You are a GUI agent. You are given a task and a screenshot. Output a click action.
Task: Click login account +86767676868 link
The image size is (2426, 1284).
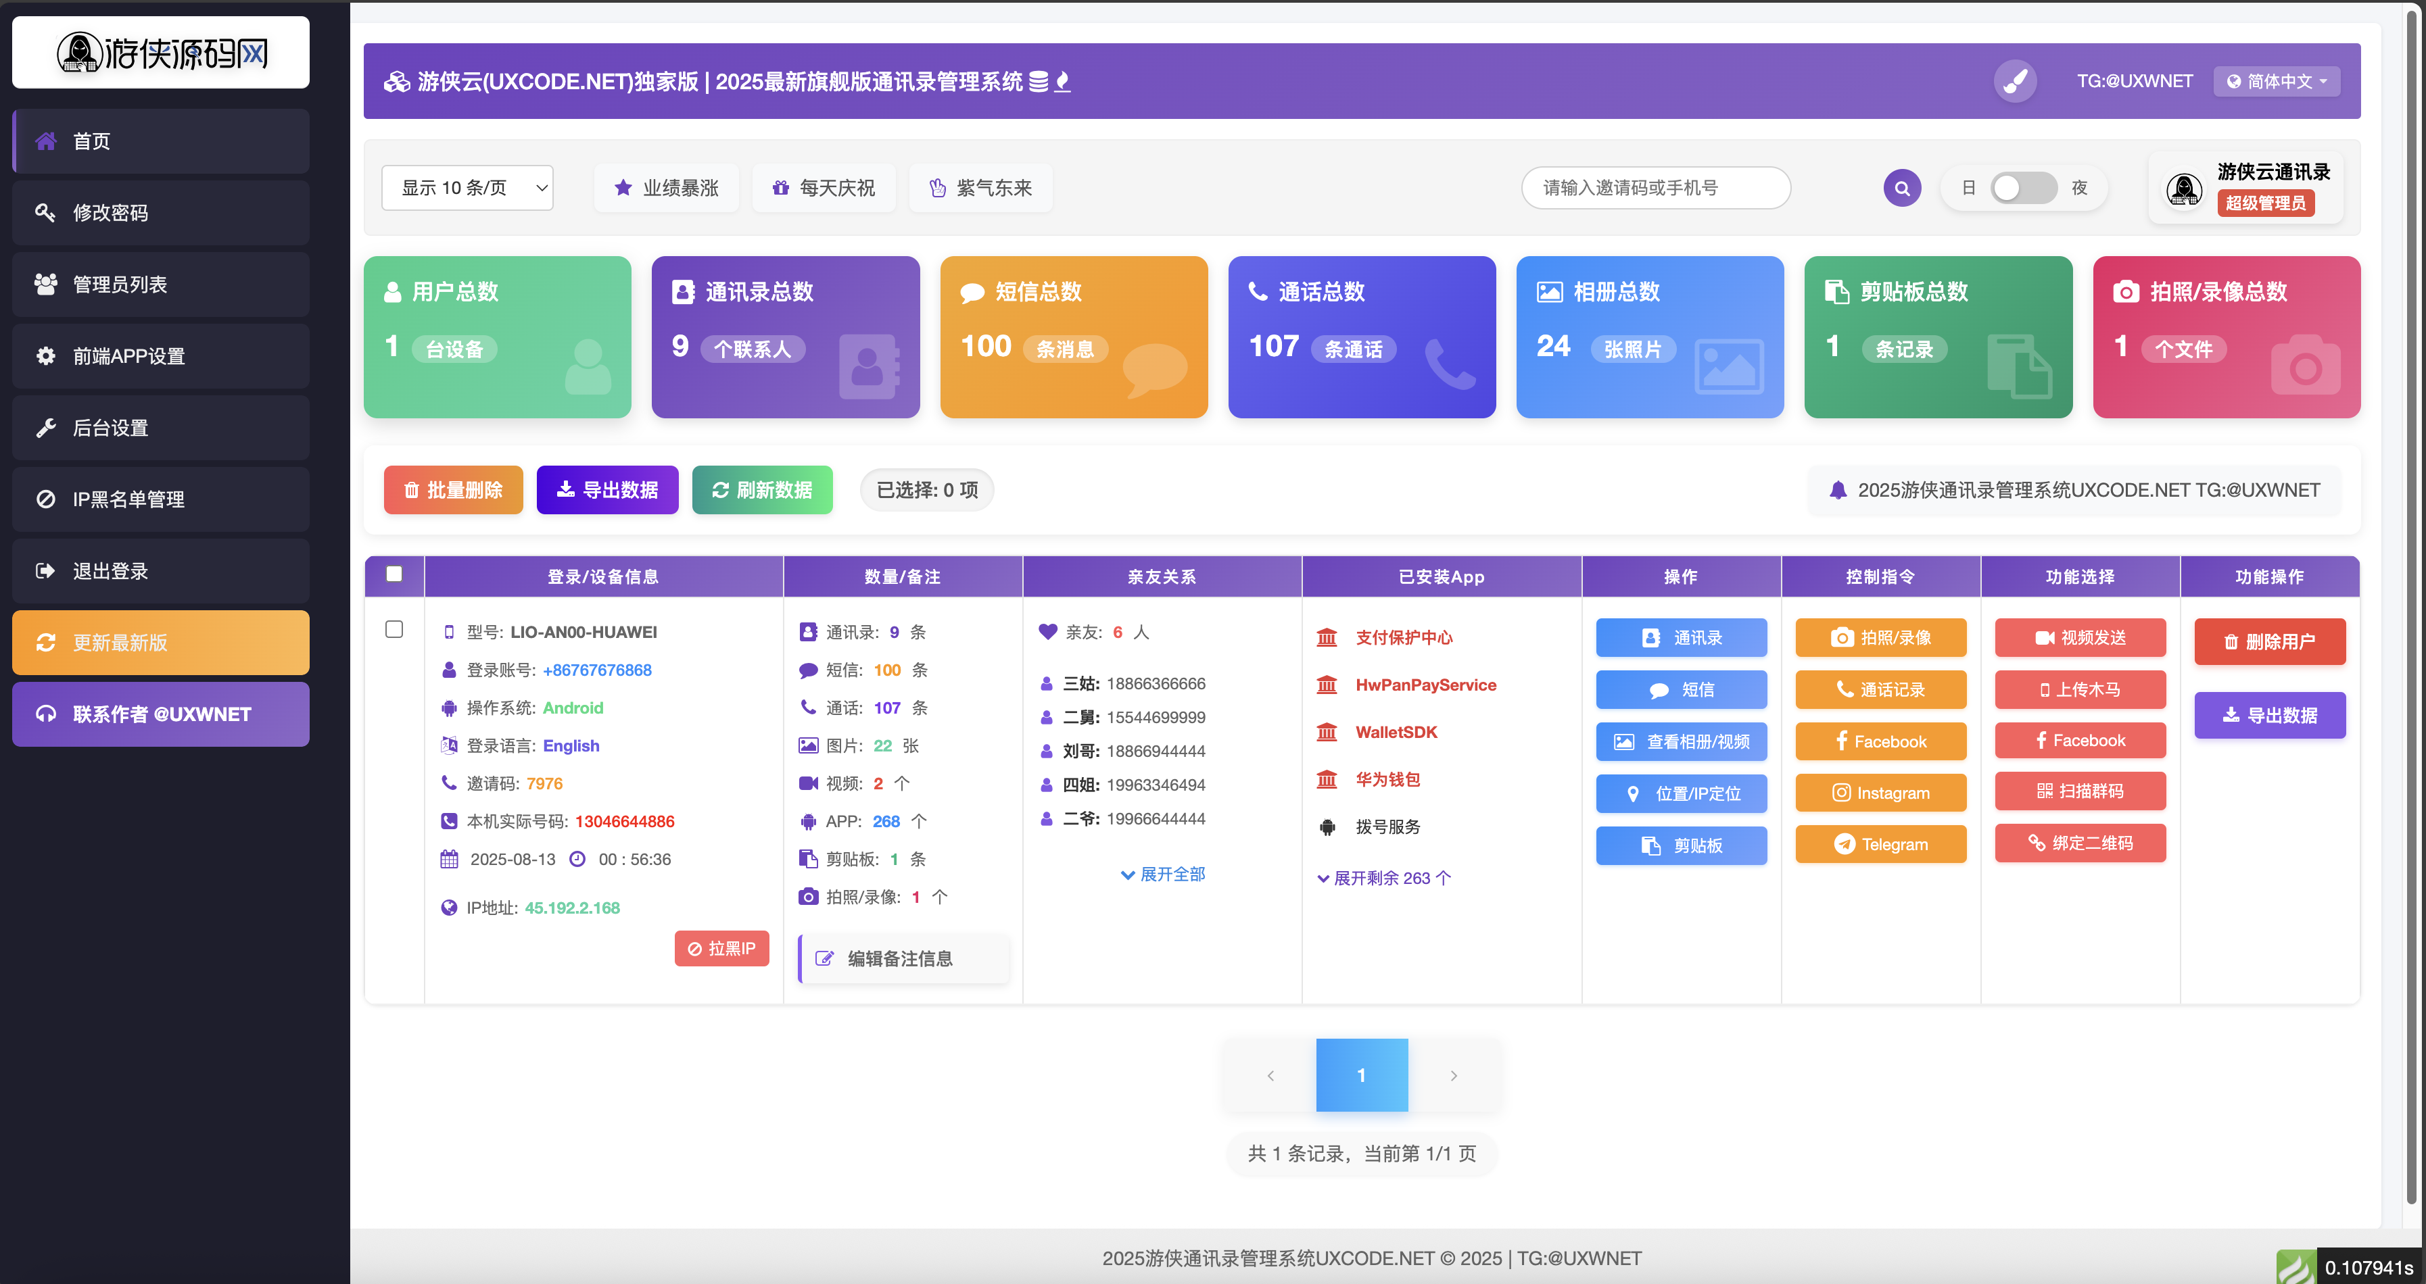point(597,670)
